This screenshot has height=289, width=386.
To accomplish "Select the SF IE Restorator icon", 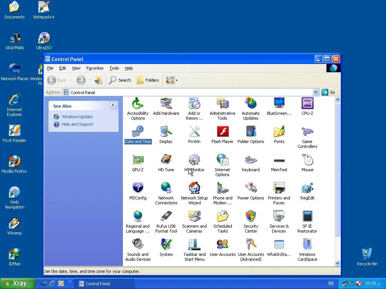I will (x=307, y=222).
